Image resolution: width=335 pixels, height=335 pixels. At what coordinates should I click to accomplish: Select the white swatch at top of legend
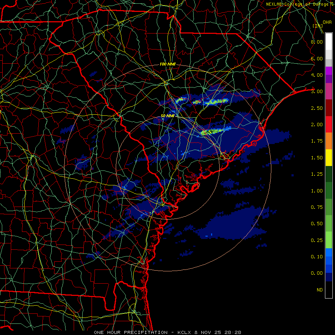click(x=329, y=42)
